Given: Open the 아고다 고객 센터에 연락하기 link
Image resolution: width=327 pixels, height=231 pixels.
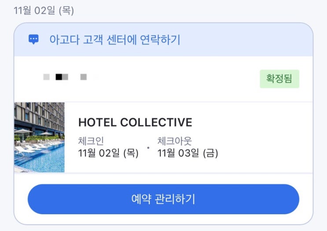Looking at the screenshot, I should (115, 40).
